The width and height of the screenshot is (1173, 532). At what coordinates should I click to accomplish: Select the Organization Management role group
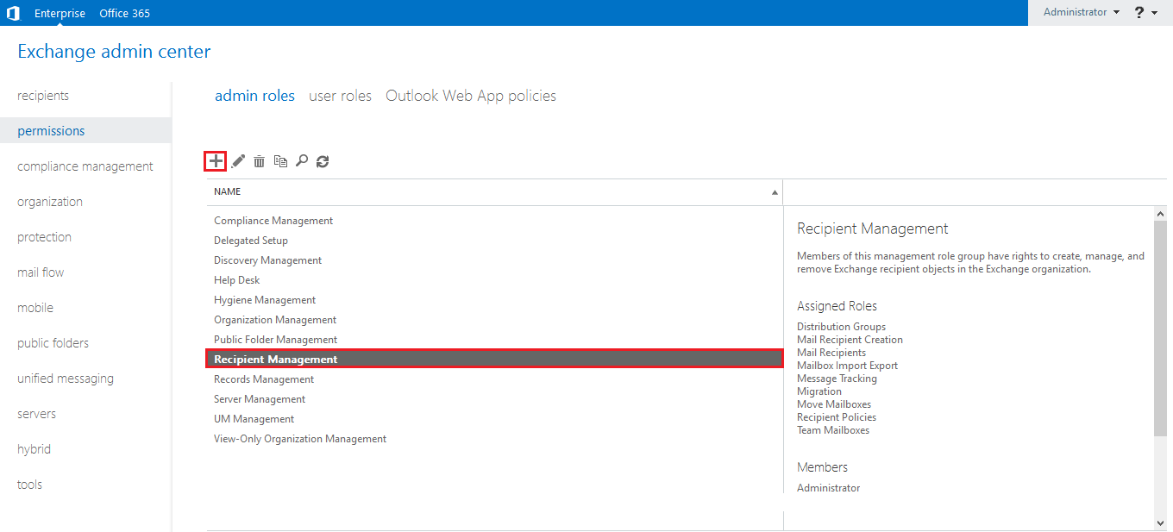tap(275, 320)
